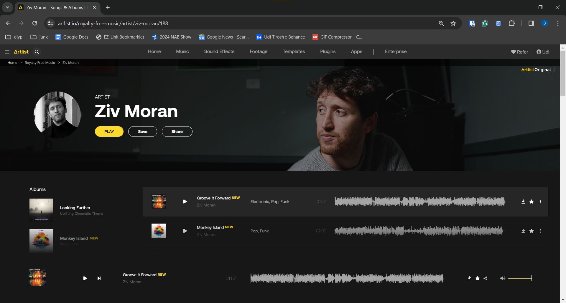Bookmark this page with star icon

click(x=453, y=23)
